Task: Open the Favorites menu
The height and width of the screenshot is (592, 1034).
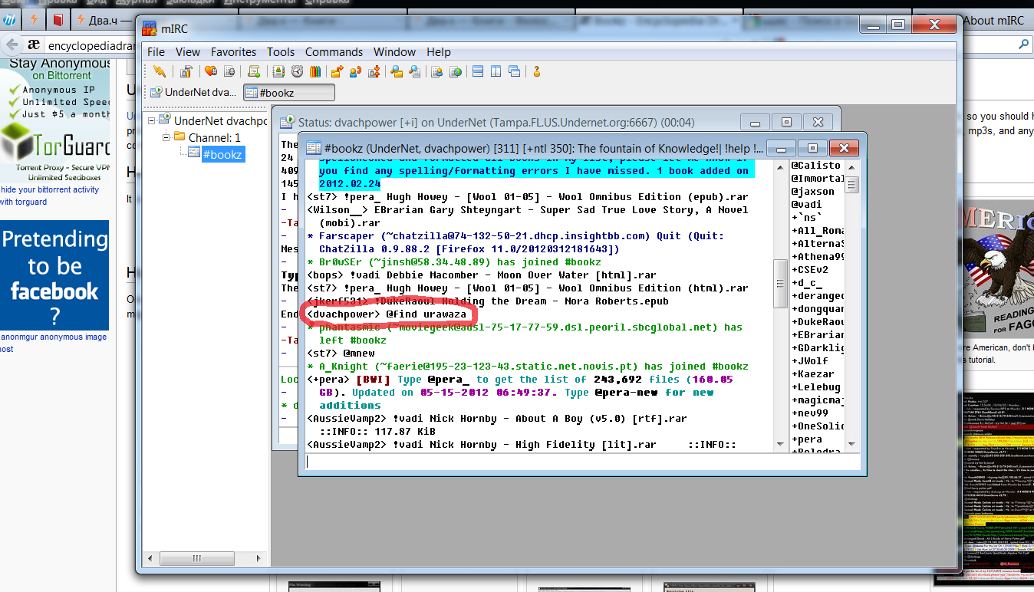Action: [x=234, y=52]
